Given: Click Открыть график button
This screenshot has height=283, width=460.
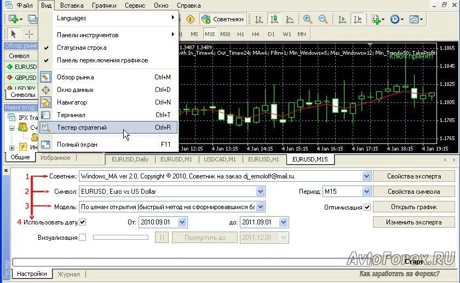Looking at the screenshot, I should click(414, 207).
